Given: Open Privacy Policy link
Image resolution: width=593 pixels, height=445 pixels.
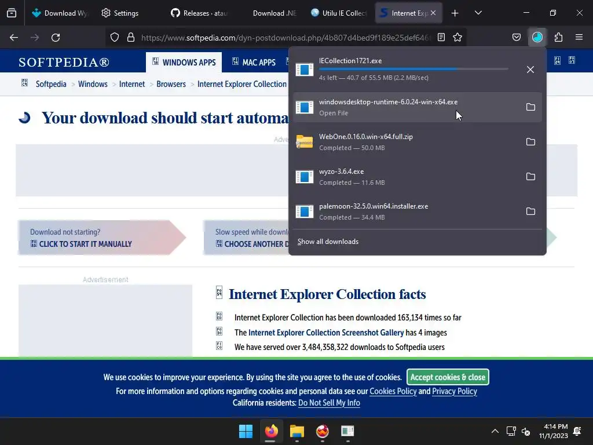Looking at the screenshot, I should [x=455, y=391].
